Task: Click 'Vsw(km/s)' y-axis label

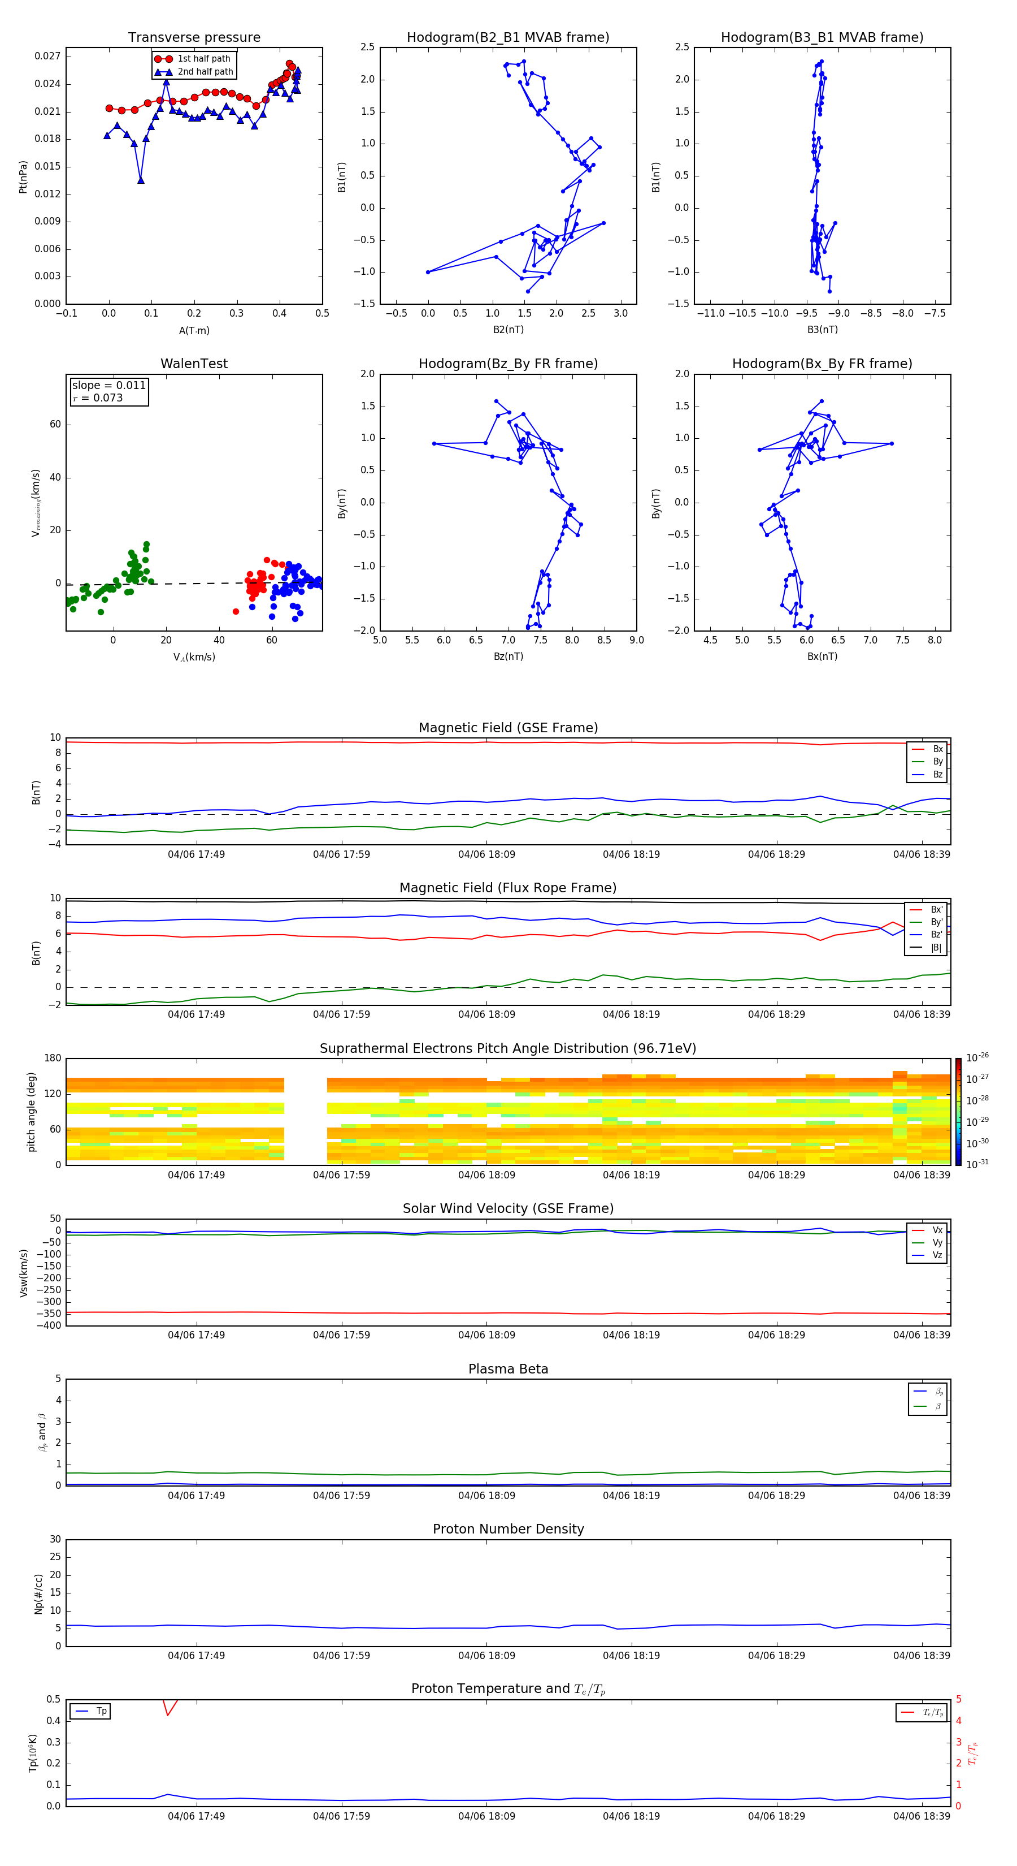Action: 24,1273
